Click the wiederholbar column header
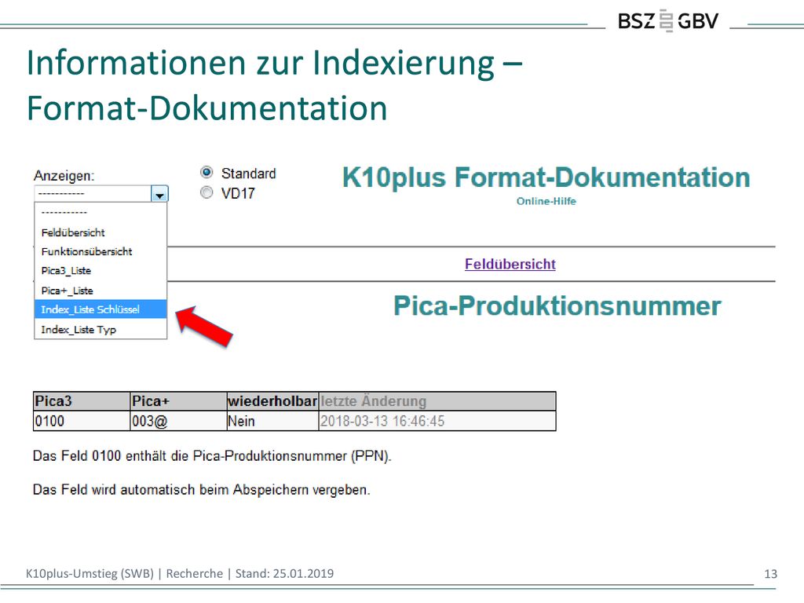 (x=272, y=401)
